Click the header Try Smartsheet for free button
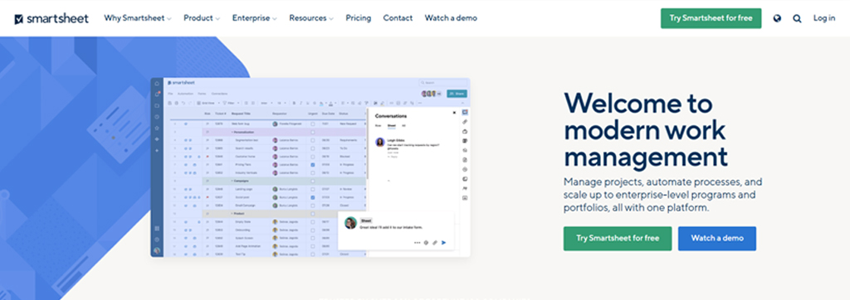 tap(711, 18)
